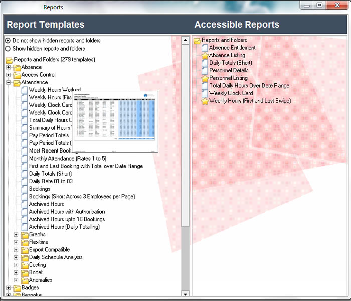
Task: Select Bookings (Short Across 3 Employees per Page)
Action: coord(82,197)
